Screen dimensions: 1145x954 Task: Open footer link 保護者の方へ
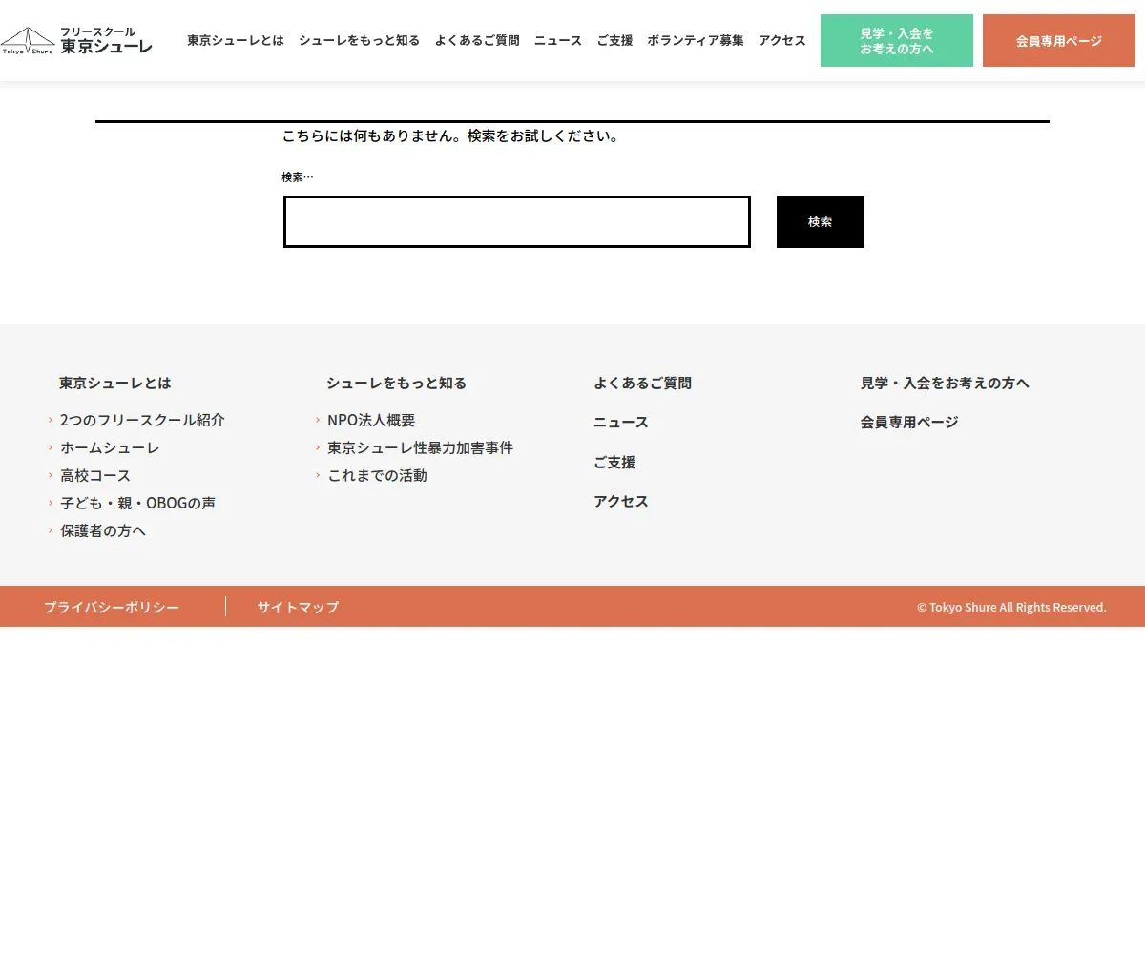click(x=103, y=530)
